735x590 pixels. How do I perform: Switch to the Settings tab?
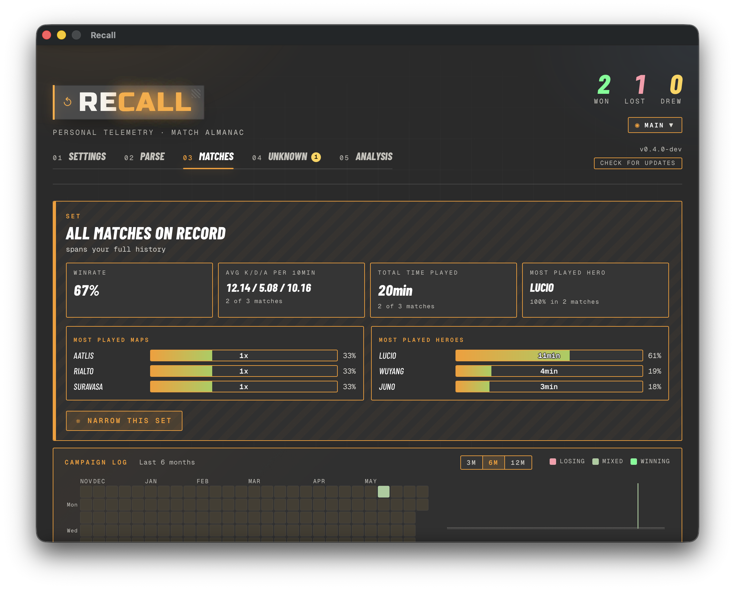click(x=80, y=157)
